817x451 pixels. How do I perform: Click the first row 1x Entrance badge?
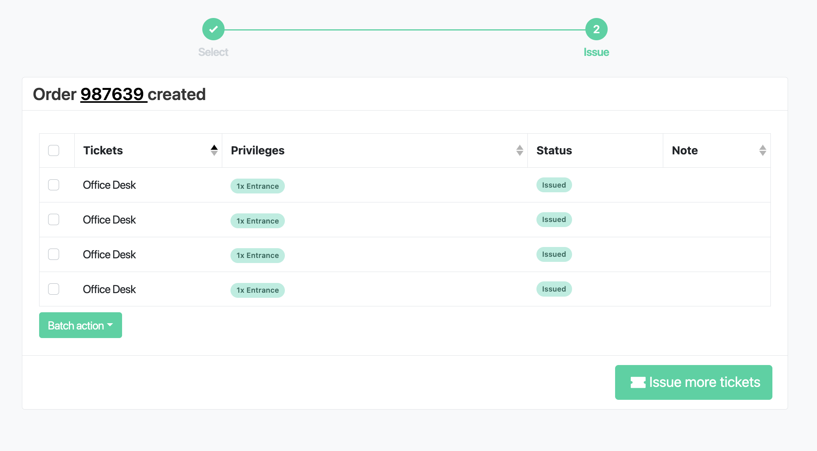[257, 186]
